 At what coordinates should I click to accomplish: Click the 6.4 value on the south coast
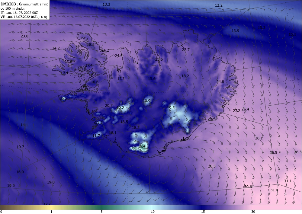pos(143,146)
